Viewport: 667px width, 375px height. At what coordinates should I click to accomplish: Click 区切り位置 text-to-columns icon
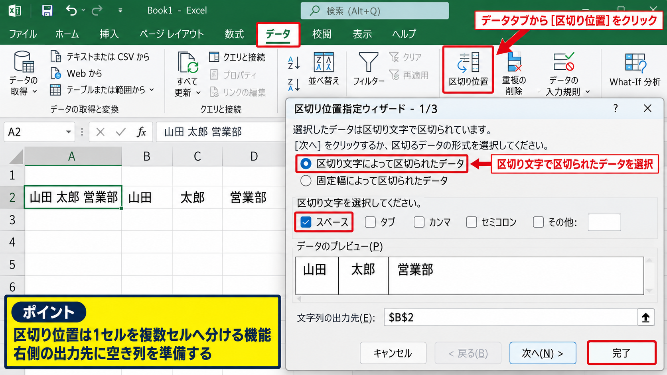point(468,63)
